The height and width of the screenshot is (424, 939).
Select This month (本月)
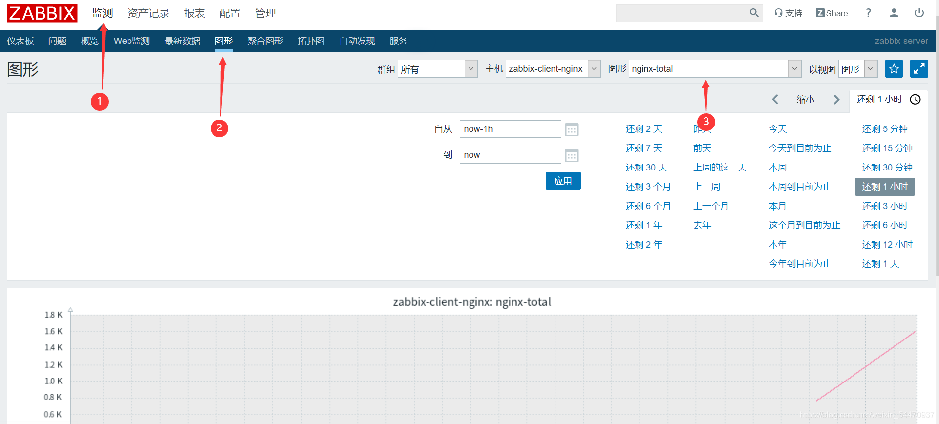778,206
